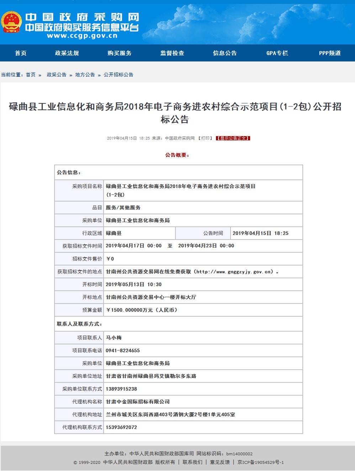Click the 品目 label cell
The height and width of the screenshot is (471, 355).
[x=79, y=208]
